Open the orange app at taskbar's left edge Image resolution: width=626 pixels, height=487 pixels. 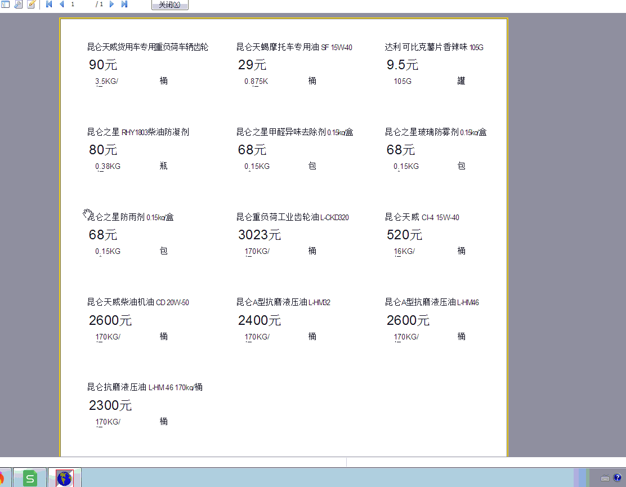tap(2, 478)
